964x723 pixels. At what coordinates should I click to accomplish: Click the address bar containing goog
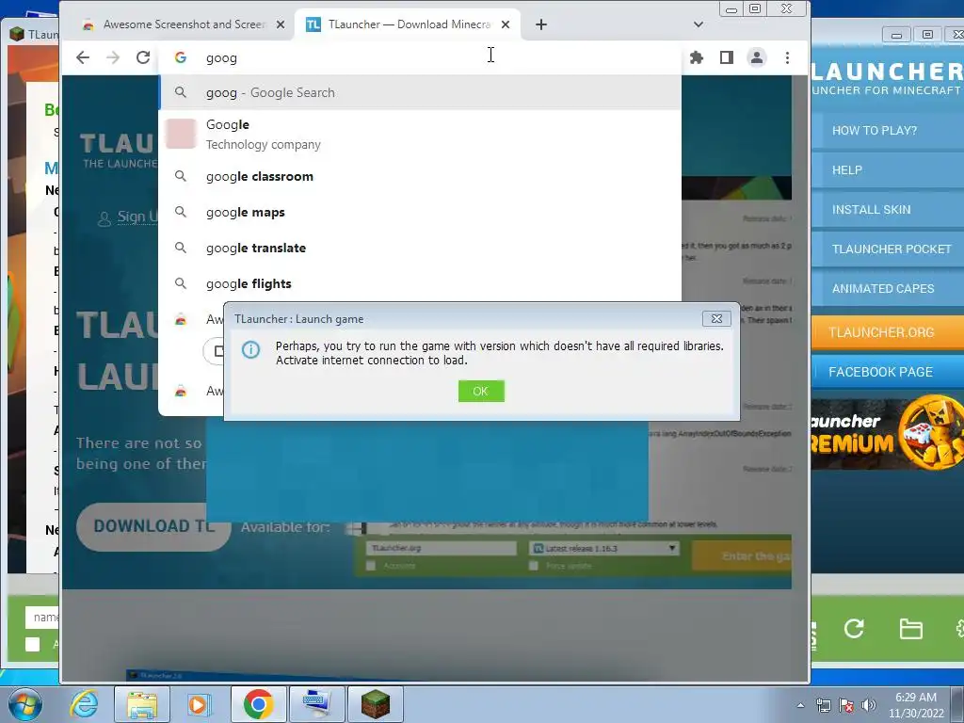coord(420,57)
